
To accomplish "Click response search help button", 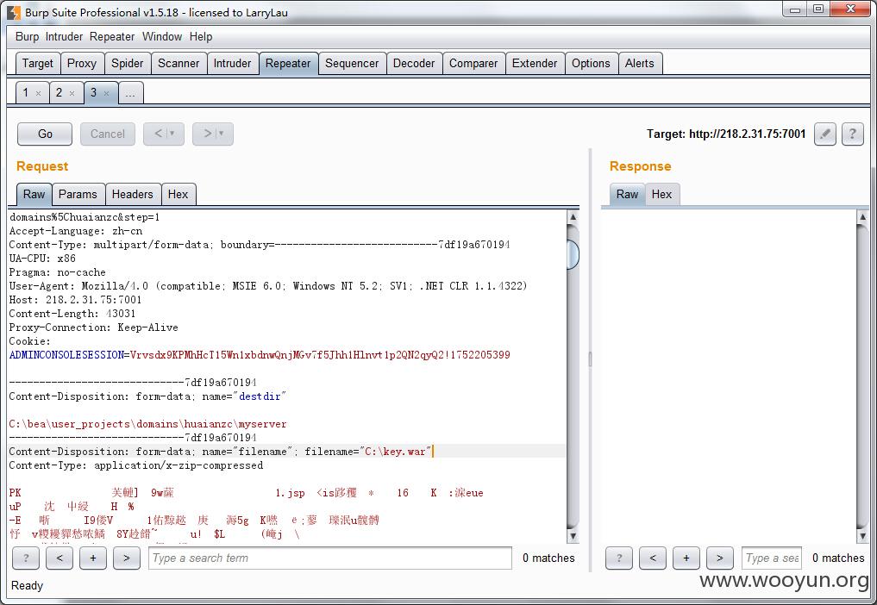I will click(618, 558).
